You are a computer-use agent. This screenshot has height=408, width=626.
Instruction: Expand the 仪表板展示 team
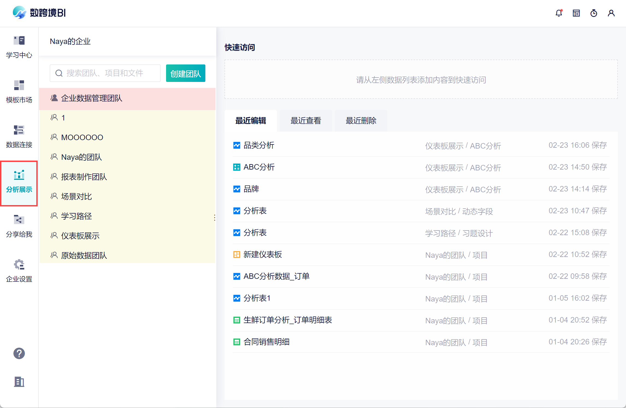(x=127, y=236)
